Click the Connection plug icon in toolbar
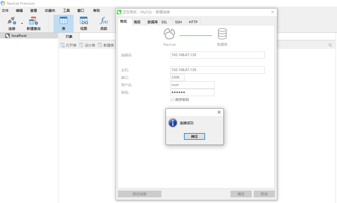337x203 pixels. pyautogui.click(x=12, y=21)
